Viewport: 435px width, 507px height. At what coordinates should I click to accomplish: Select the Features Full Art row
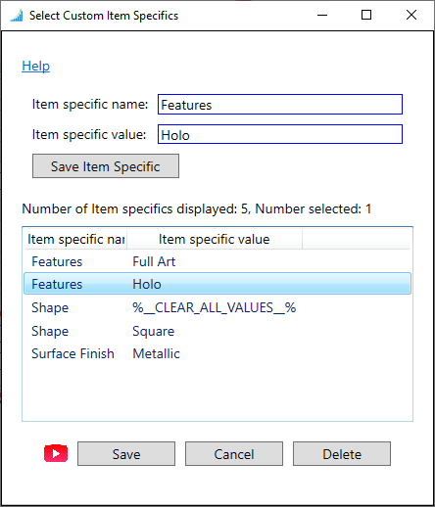click(217, 261)
